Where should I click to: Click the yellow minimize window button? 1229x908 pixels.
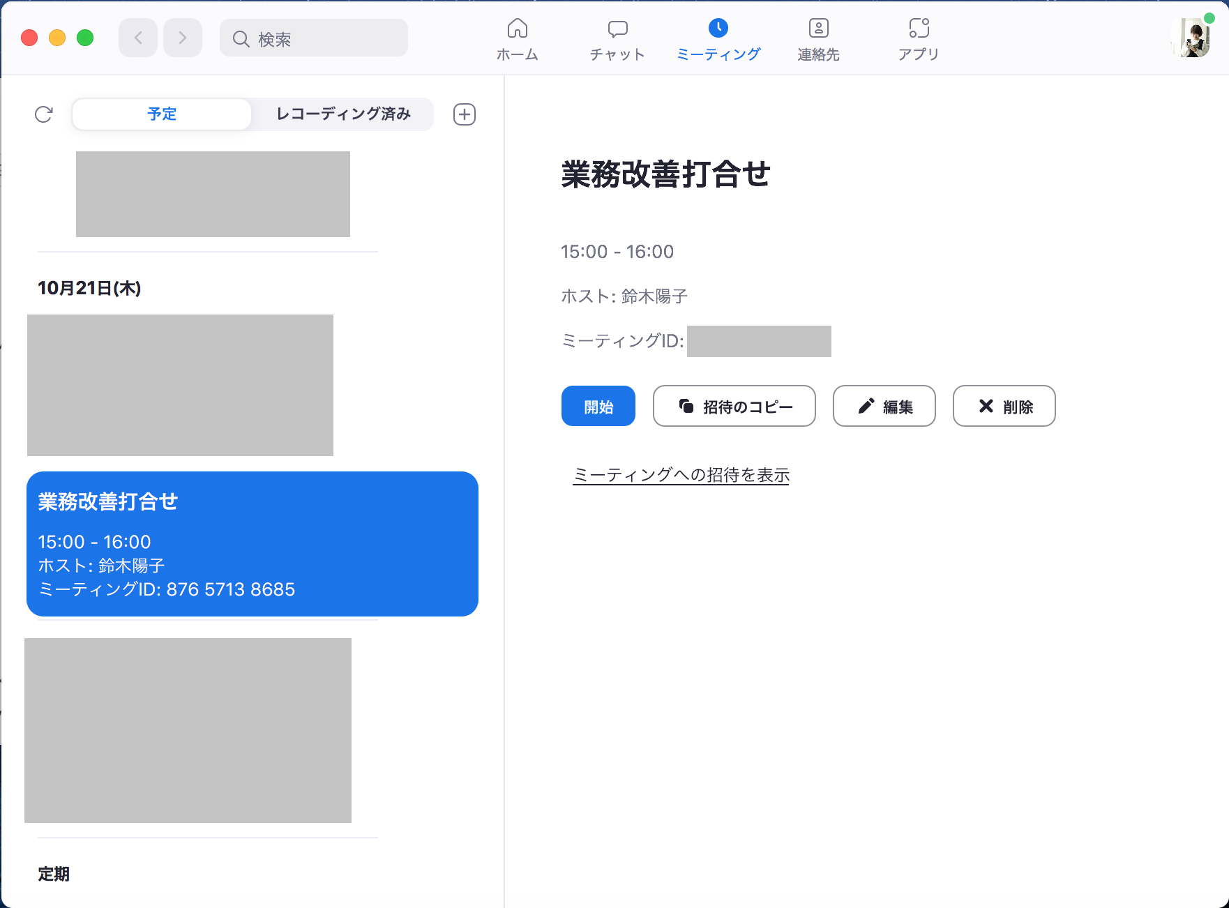coord(57,38)
